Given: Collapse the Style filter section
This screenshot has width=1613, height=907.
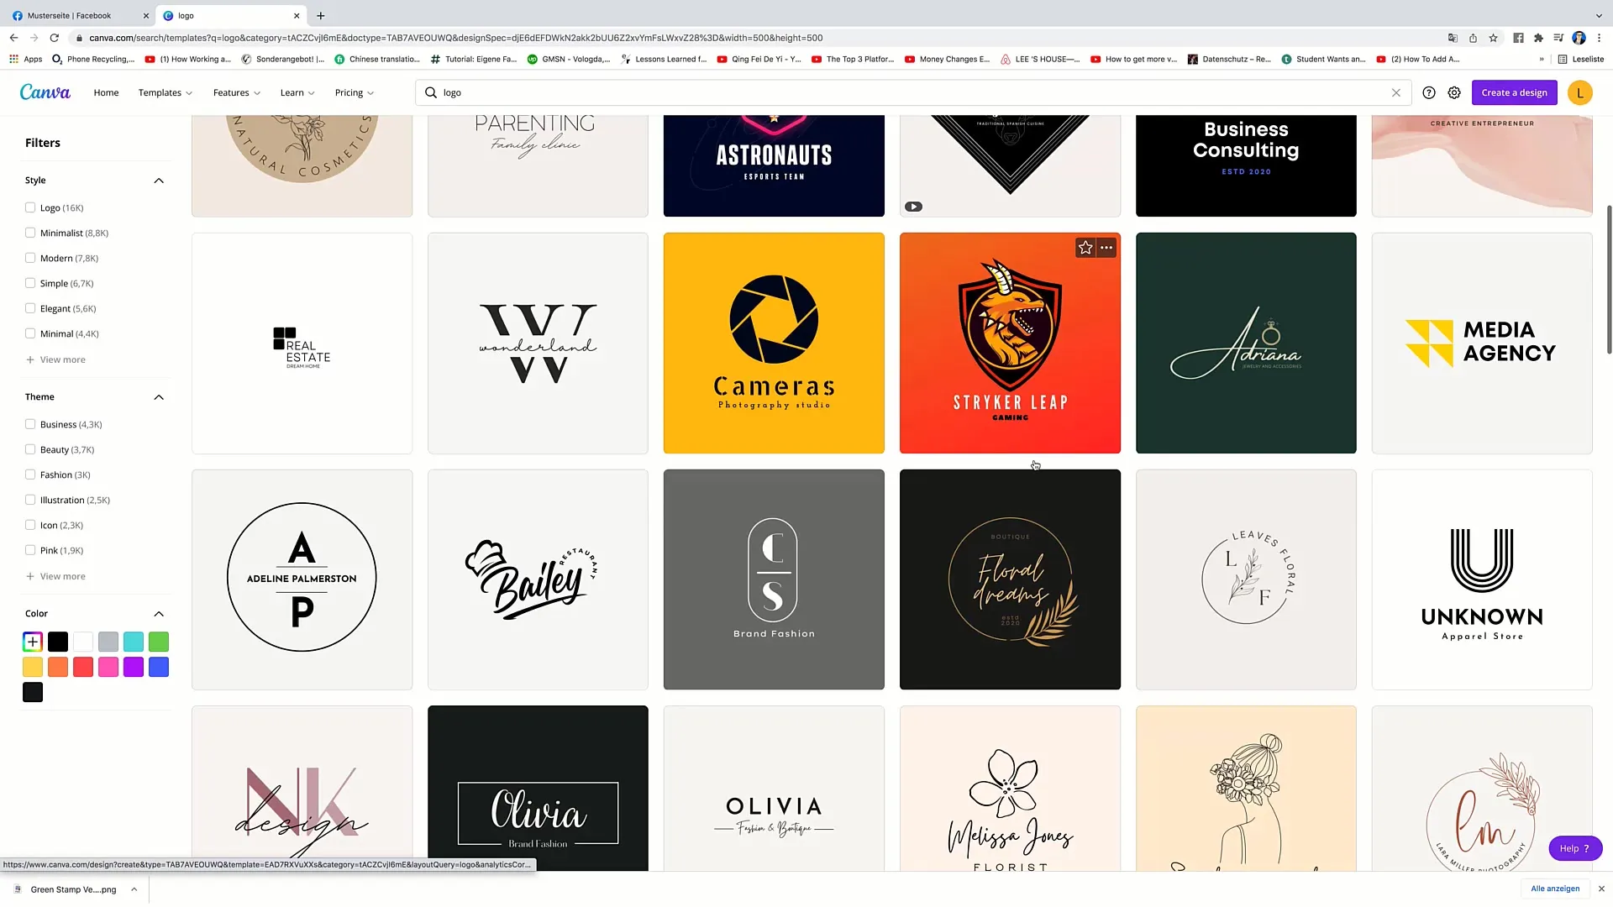Looking at the screenshot, I should [159, 181].
